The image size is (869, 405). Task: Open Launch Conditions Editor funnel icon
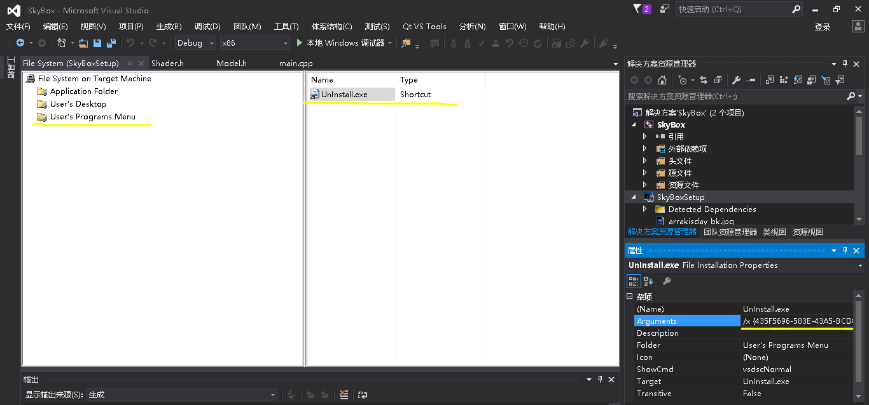840,80
